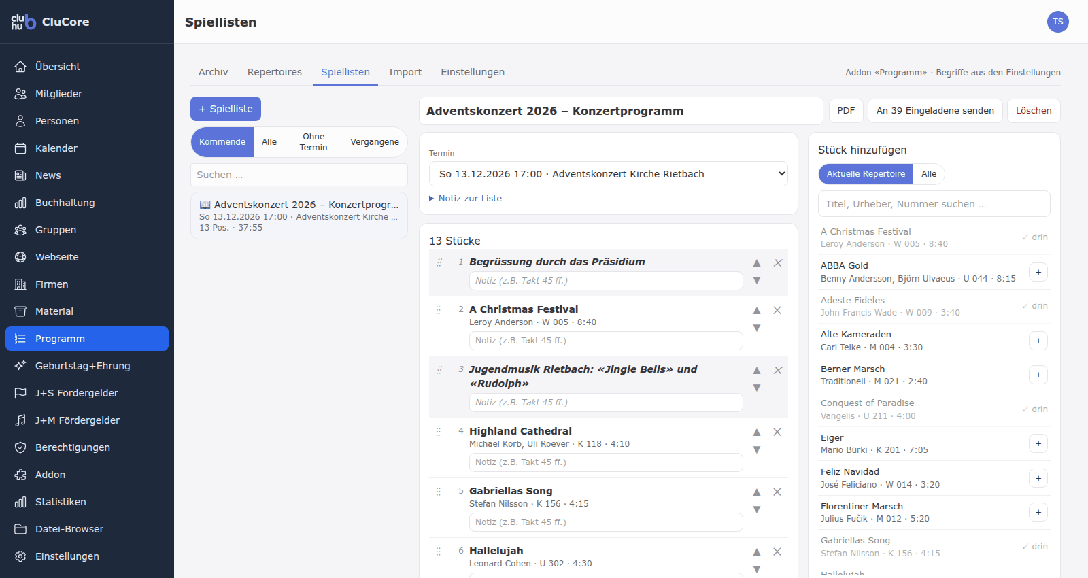Remove A Christmas Festival from list
The image size is (1088, 578).
(x=777, y=310)
